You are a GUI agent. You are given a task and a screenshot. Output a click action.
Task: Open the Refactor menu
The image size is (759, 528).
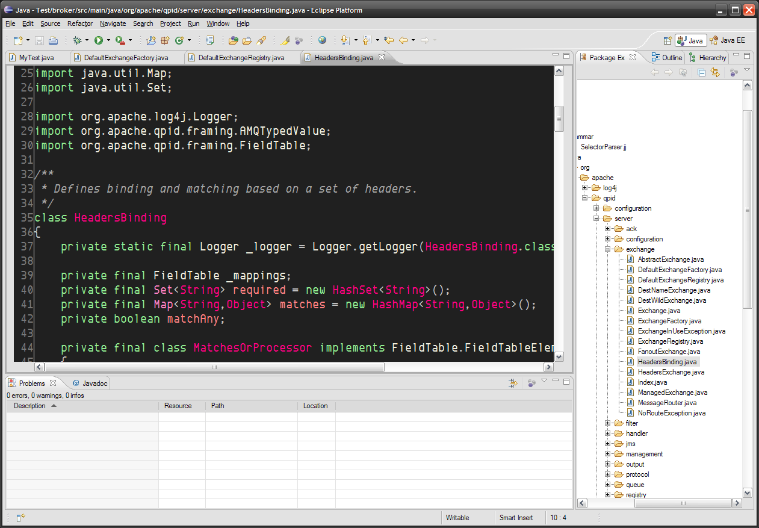click(80, 23)
